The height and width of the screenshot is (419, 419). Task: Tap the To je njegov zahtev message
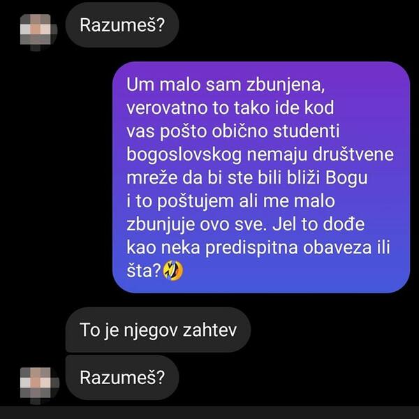click(159, 330)
